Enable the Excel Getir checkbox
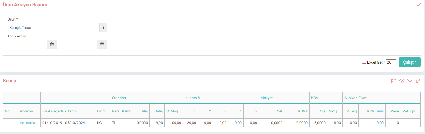Viewport: 425px width, 134px height. (x=364, y=62)
